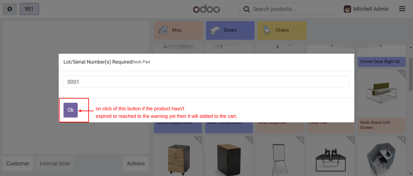Viewport: 413px width, 176px height.
Task: Open the Actions button
Action: (x=136, y=164)
